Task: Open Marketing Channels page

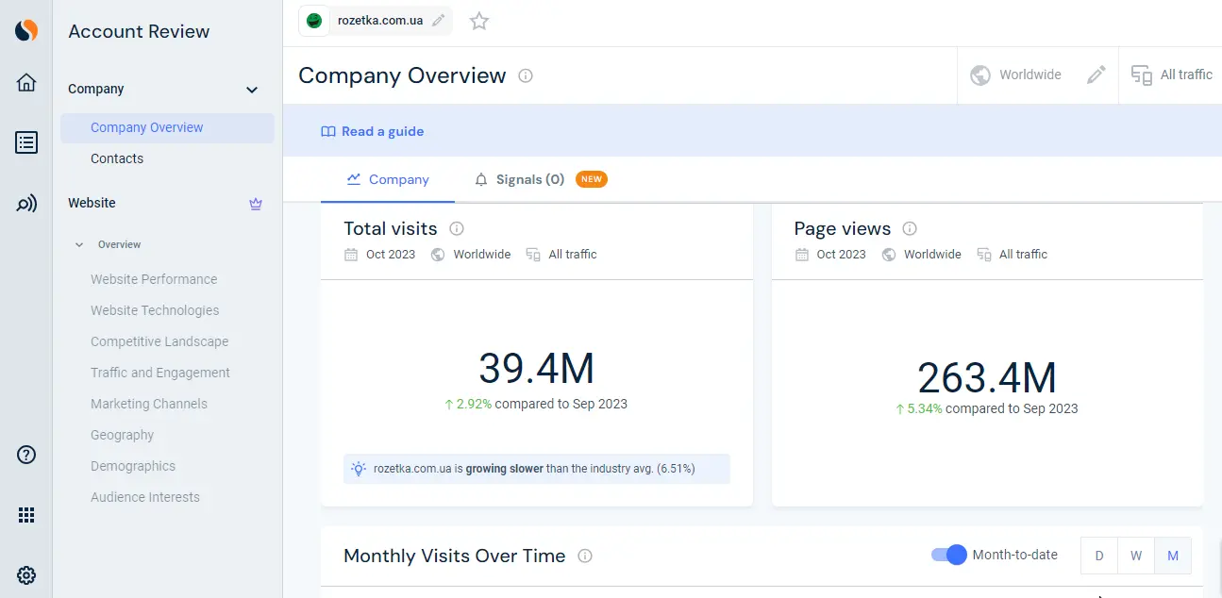Action: click(x=149, y=404)
